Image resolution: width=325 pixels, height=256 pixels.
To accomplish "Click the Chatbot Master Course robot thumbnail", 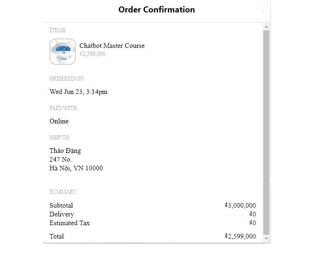I will (63, 52).
